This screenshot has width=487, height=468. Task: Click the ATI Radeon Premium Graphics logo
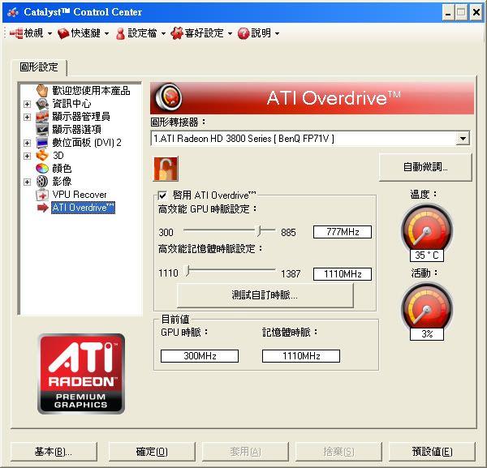click(81, 373)
